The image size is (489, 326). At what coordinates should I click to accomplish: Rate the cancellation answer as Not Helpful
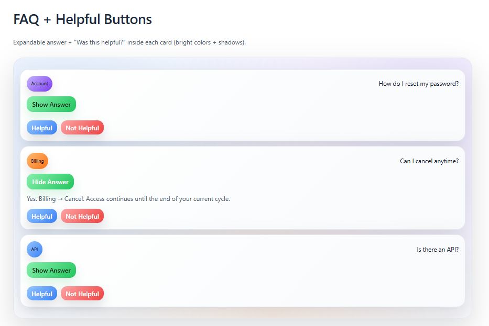82,216
